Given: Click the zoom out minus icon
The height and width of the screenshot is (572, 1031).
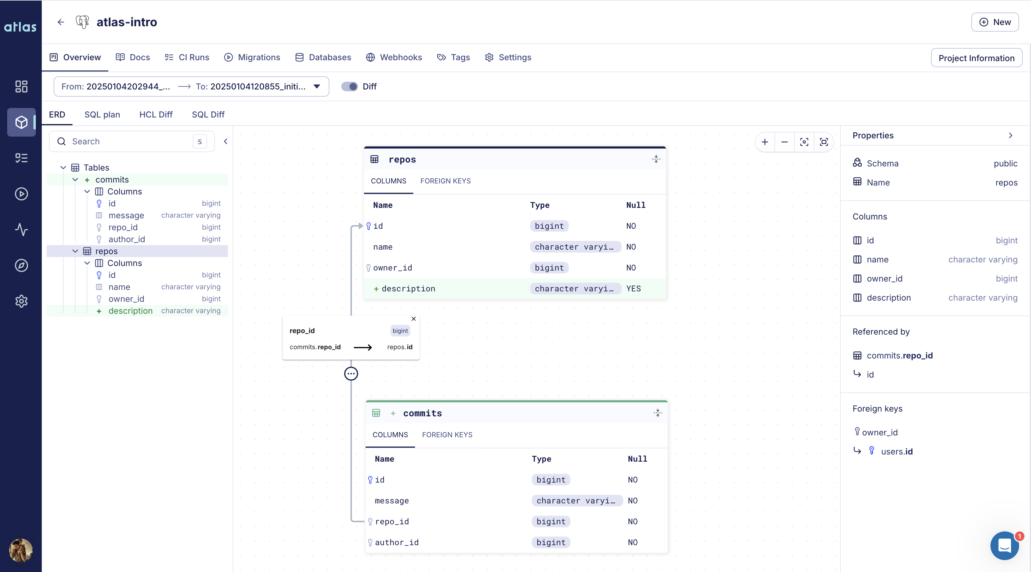Looking at the screenshot, I should point(785,142).
